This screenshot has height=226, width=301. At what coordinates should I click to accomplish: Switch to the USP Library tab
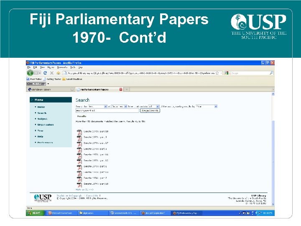[50, 90]
